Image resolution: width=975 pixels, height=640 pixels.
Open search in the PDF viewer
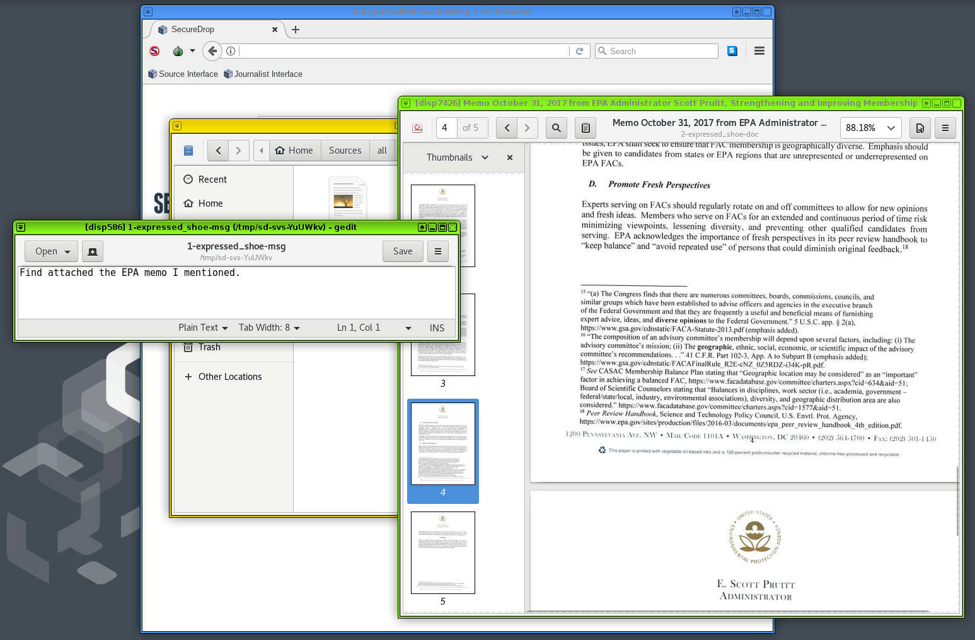coord(557,128)
